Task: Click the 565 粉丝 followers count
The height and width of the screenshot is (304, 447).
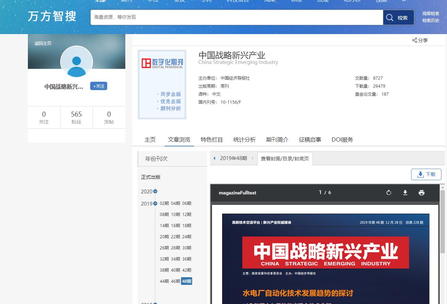Action: coord(77,118)
